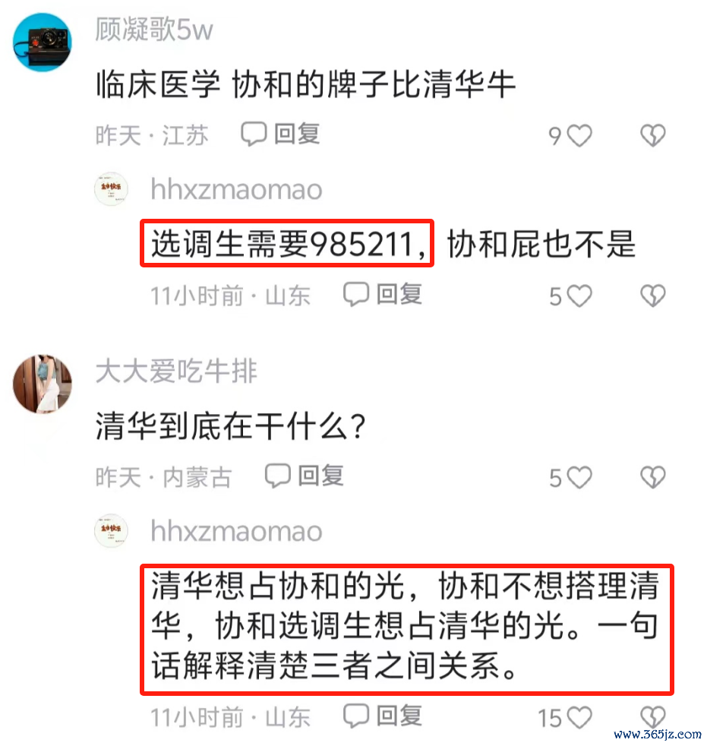Reply to 大大爱吃牛排's comment from 内蒙古
The width and height of the screenshot is (707, 746).
click(x=305, y=476)
